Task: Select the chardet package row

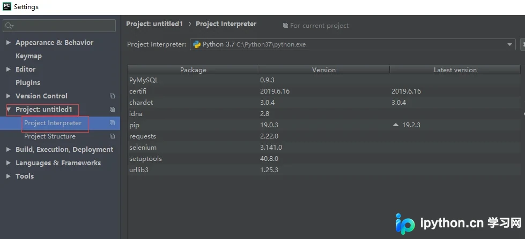Action: coord(324,103)
